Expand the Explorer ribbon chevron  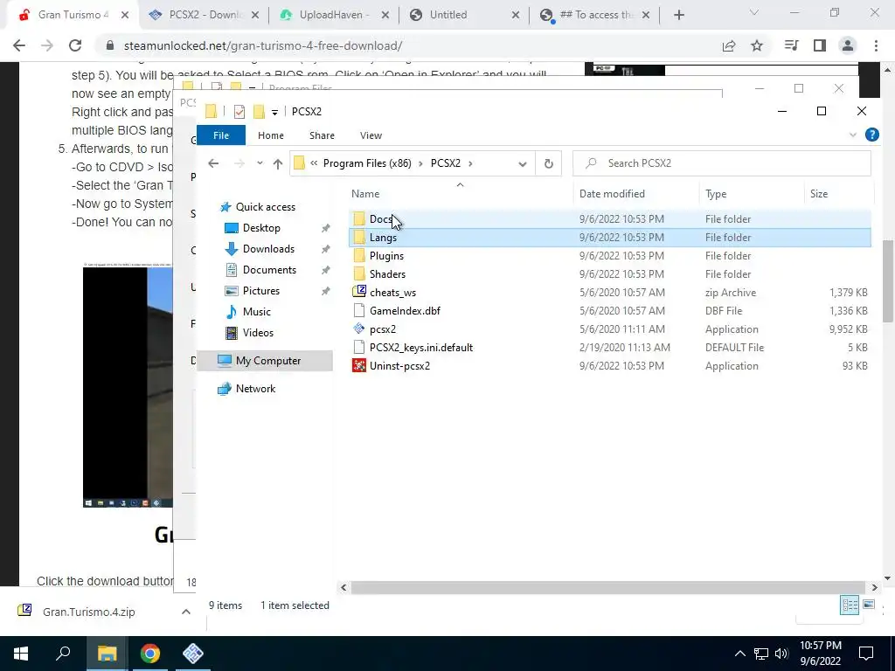[x=853, y=135]
